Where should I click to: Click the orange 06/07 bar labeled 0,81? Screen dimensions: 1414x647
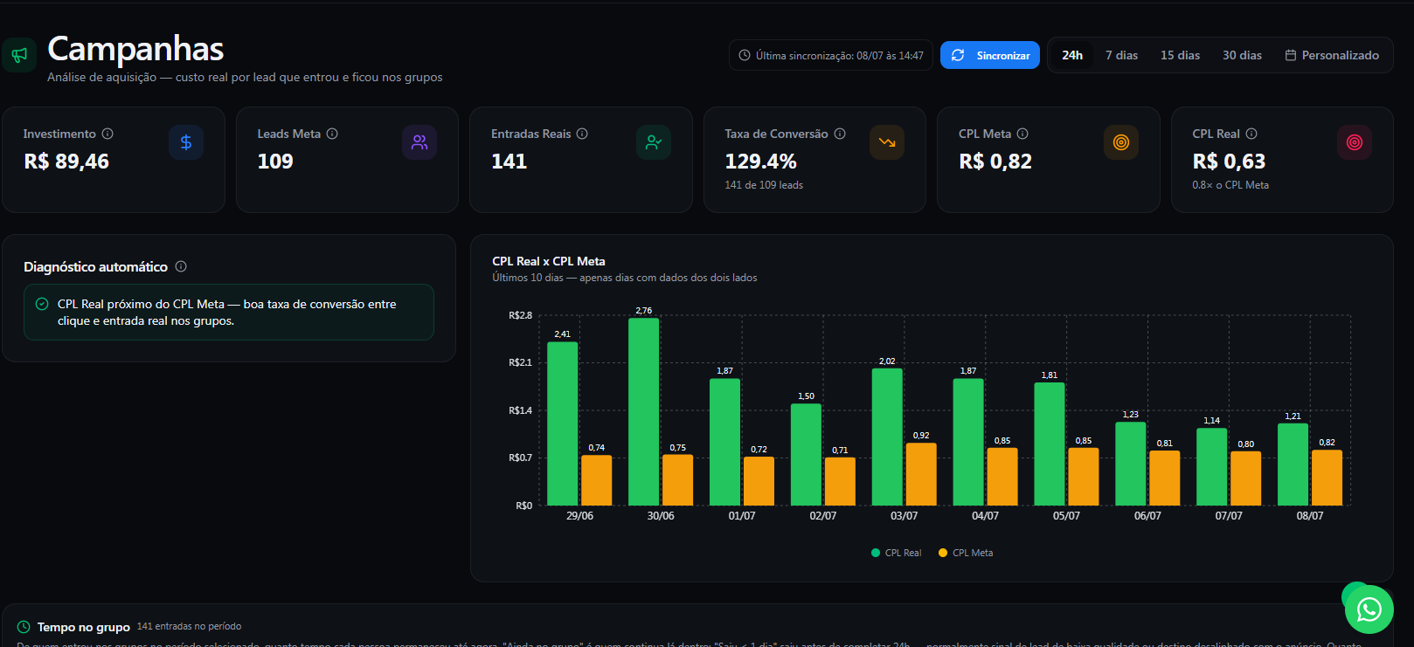click(x=1165, y=478)
